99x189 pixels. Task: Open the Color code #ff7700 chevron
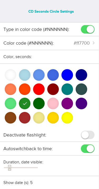[93, 43]
